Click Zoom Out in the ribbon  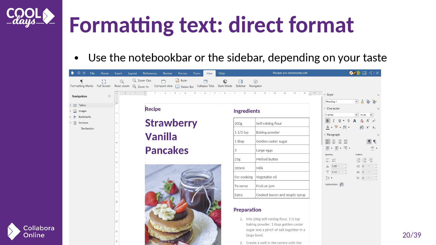click(142, 80)
